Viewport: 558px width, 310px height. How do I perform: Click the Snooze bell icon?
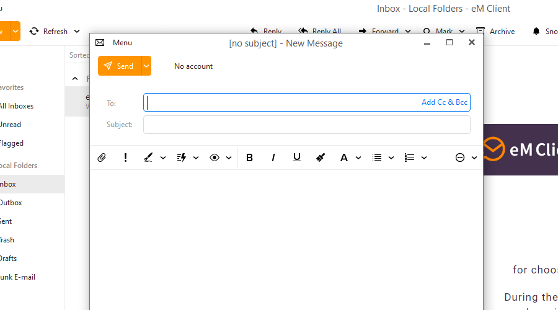tap(536, 32)
